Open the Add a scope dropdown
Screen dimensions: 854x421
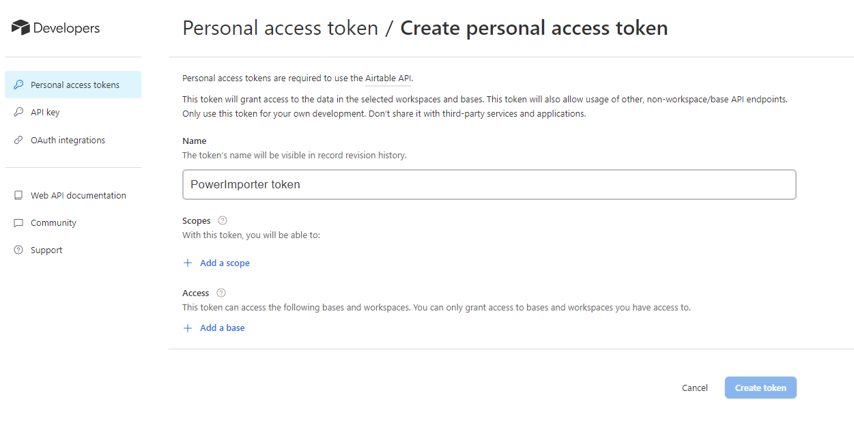pos(225,263)
